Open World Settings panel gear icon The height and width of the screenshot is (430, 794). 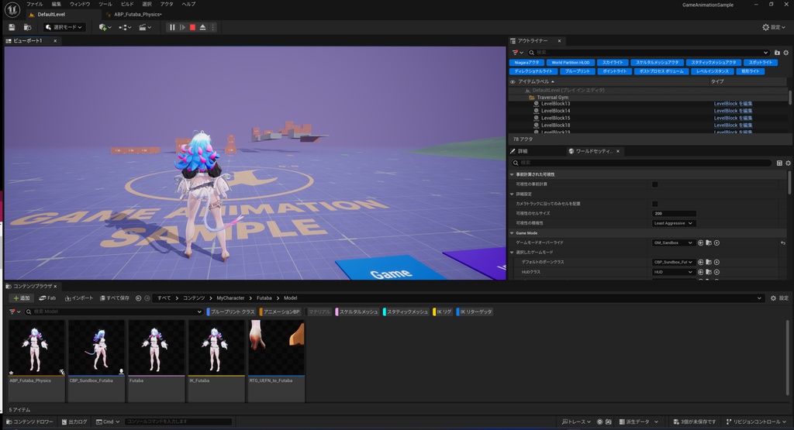788,163
